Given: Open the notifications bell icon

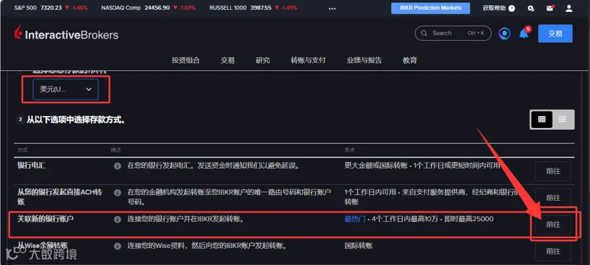Looking at the screenshot, I should pos(524,34).
